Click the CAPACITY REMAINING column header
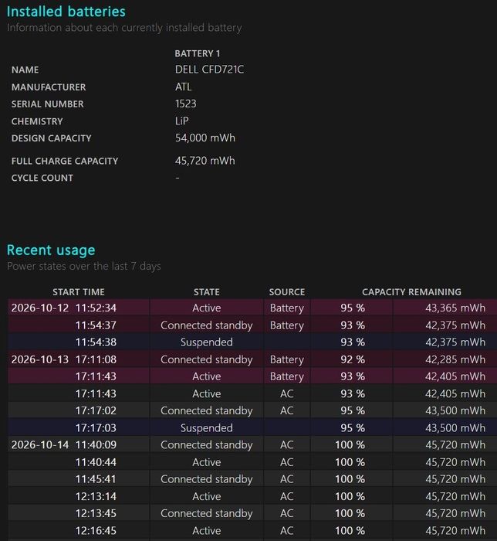This screenshot has height=541, width=497. (411, 292)
